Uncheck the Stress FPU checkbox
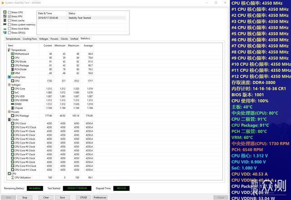This screenshot has width=291, height=200. point(10,16)
